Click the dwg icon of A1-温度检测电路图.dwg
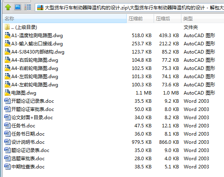 pos(7,35)
